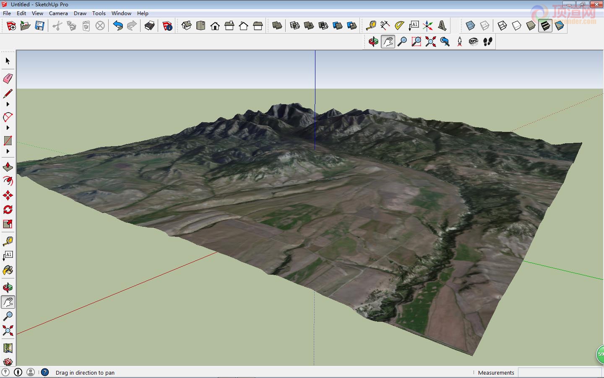604x378 pixels.
Task: Switch to Front view house icon
Action: 215,26
